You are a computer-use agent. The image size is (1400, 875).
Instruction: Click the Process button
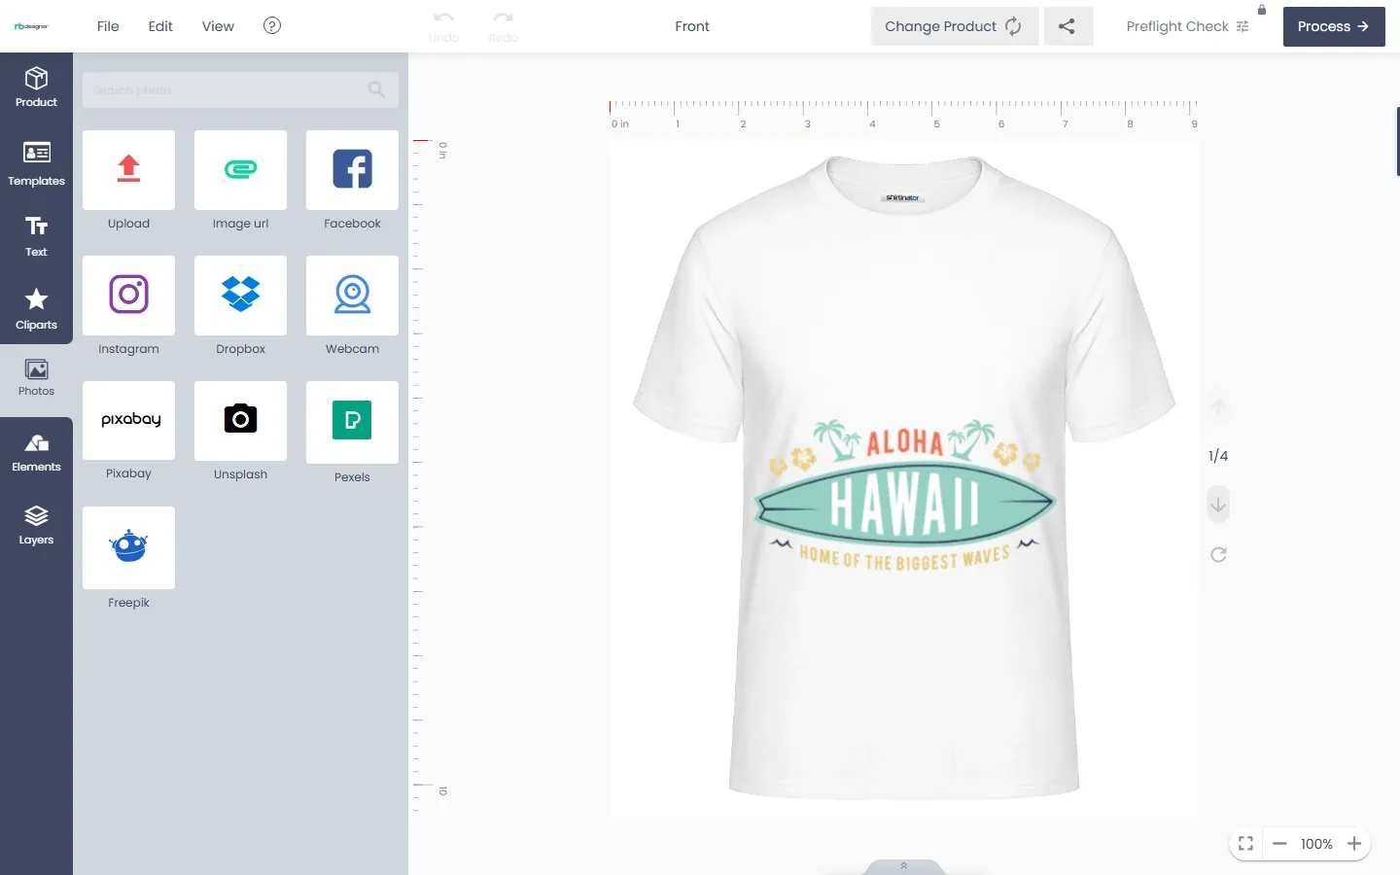click(1334, 26)
